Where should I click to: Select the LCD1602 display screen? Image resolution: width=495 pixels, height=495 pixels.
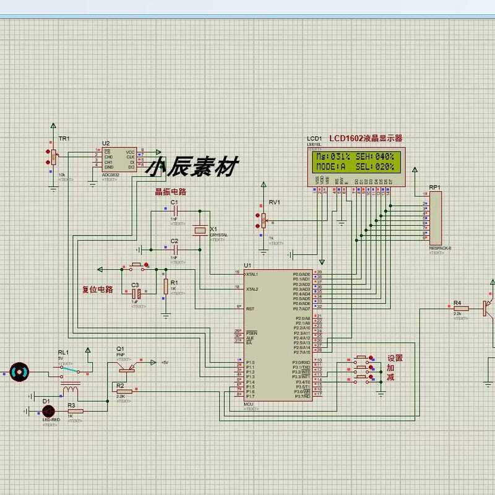point(356,161)
